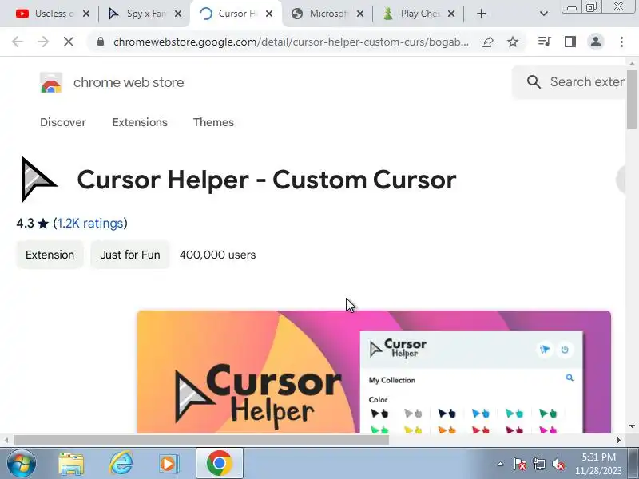Open the Discover section
639x479 pixels.
63,122
